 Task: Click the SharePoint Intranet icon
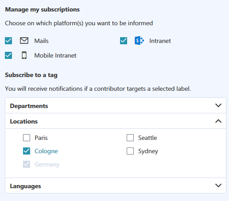pyautogui.click(x=139, y=41)
